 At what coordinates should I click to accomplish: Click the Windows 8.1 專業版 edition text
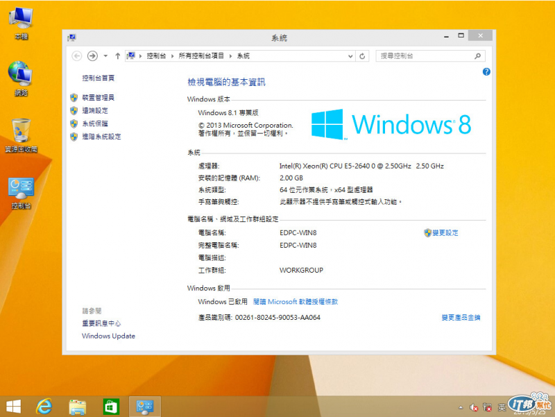[x=228, y=112]
